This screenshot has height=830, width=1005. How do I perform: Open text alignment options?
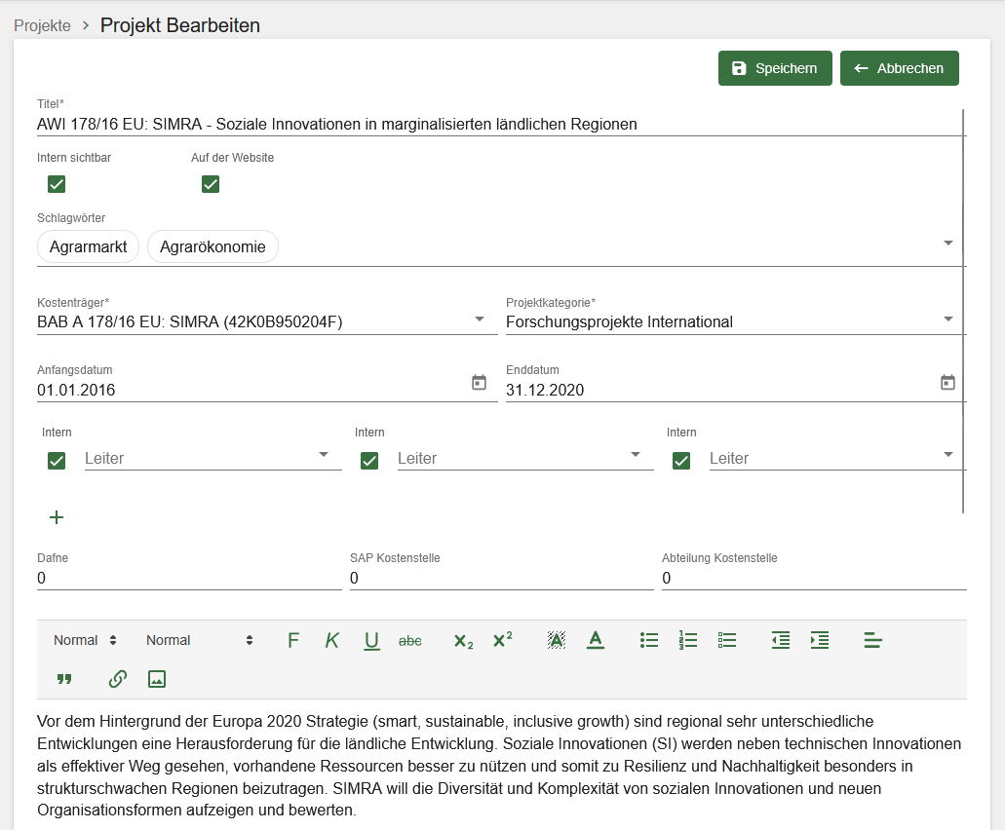pos(873,640)
